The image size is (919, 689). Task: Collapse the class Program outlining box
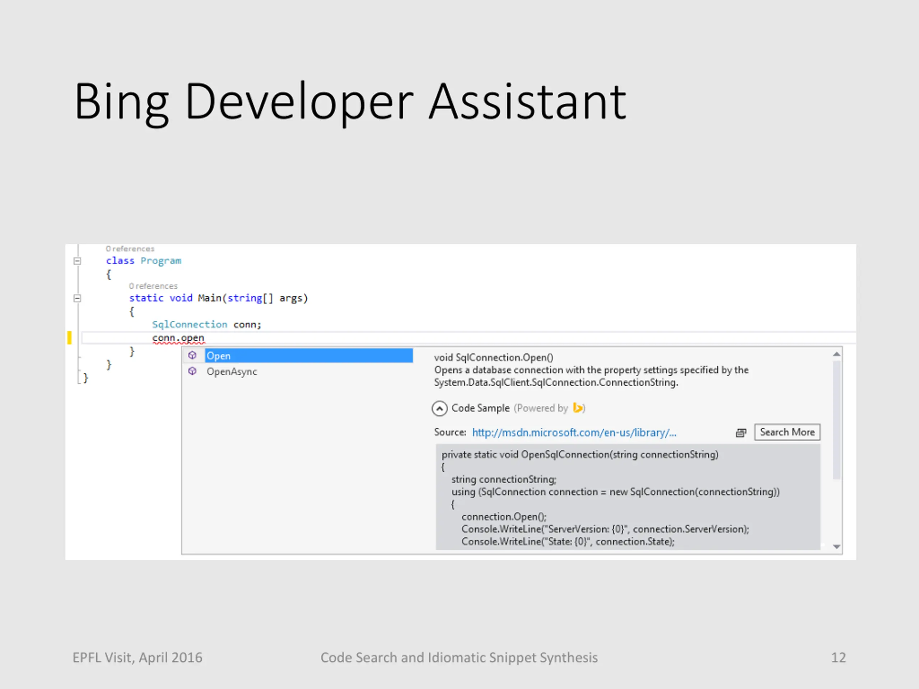tap(77, 261)
